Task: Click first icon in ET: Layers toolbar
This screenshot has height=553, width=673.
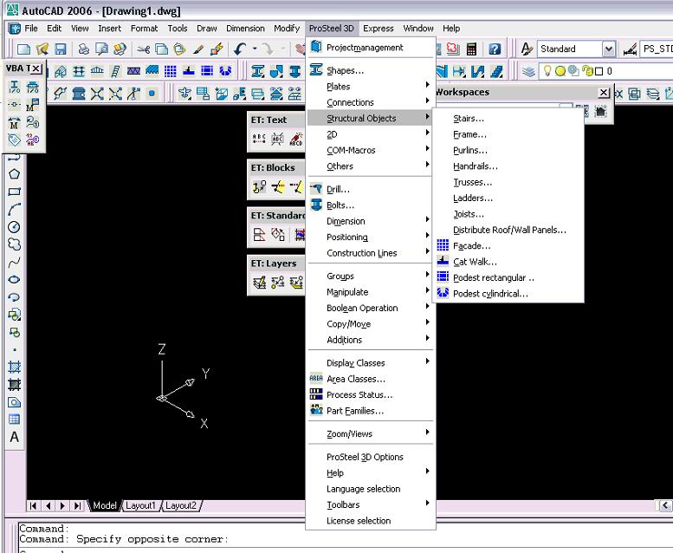Action: (259, 283)
